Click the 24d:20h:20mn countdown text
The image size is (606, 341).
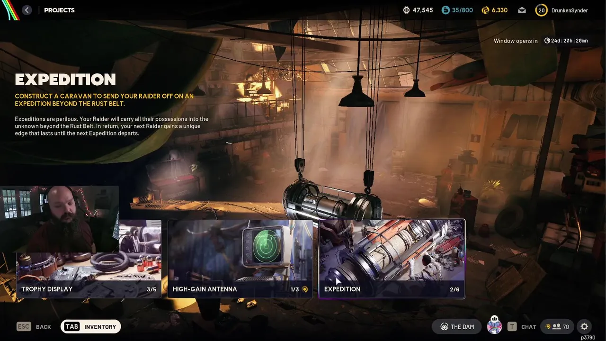click(570, 41)
